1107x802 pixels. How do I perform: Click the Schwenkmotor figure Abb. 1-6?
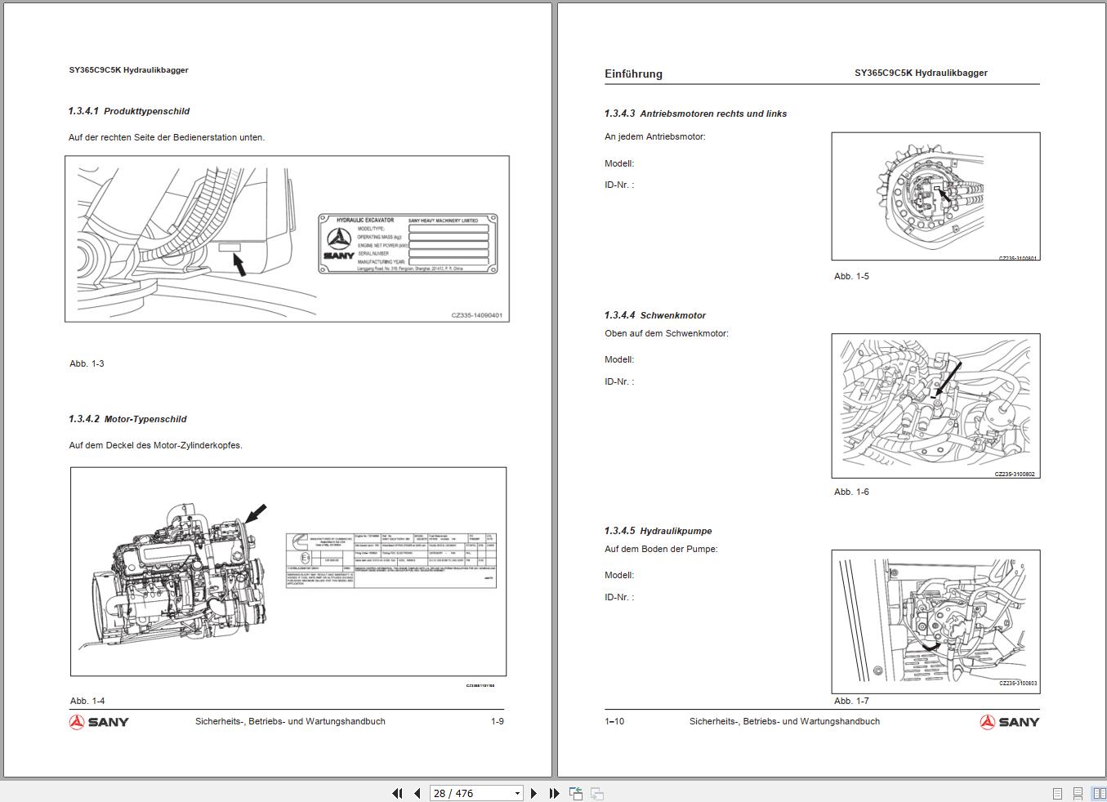(935, 406)
